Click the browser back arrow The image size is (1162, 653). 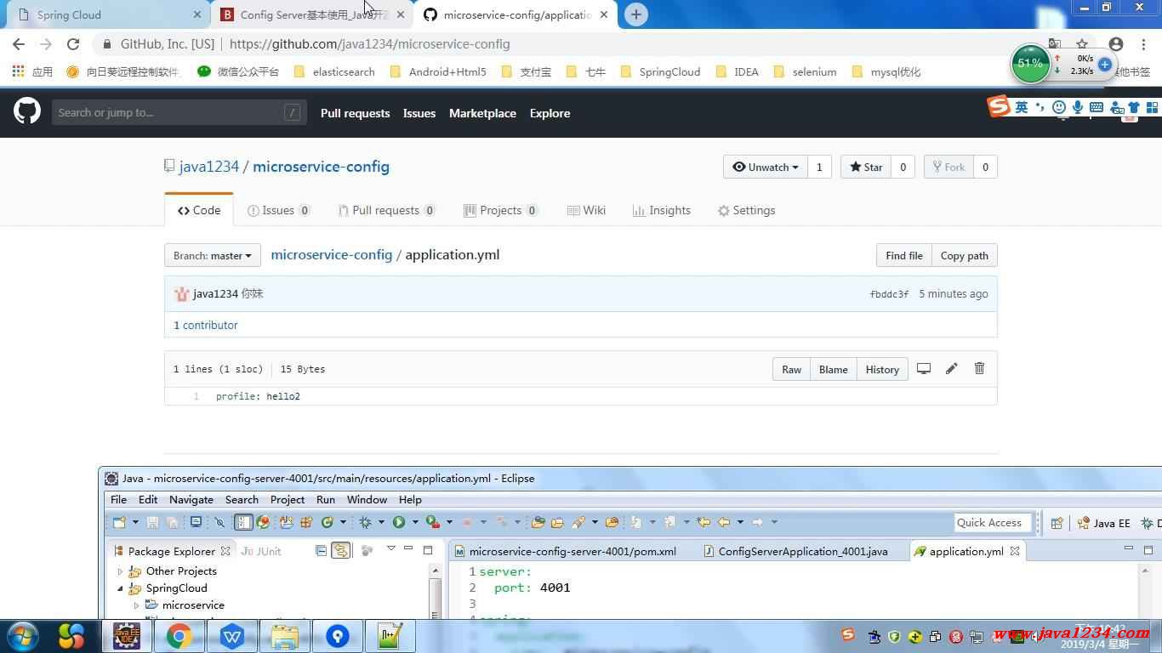pyautogui.click(x=19, y=43)
